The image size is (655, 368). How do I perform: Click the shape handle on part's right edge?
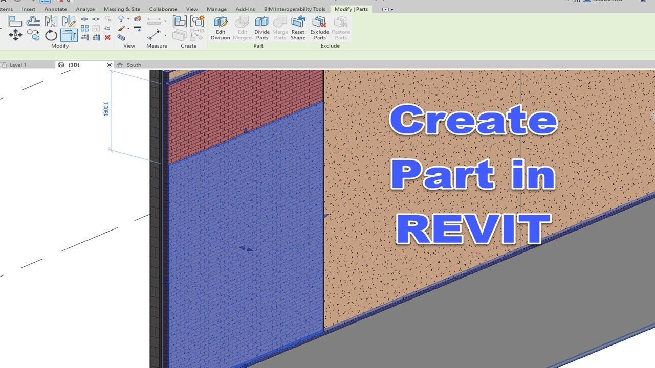point(326,216)
